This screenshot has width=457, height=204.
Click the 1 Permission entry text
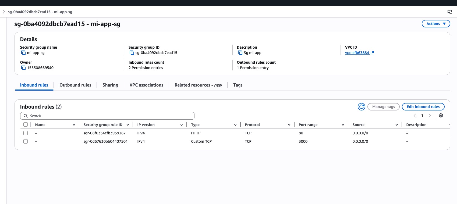click(253, 68)
